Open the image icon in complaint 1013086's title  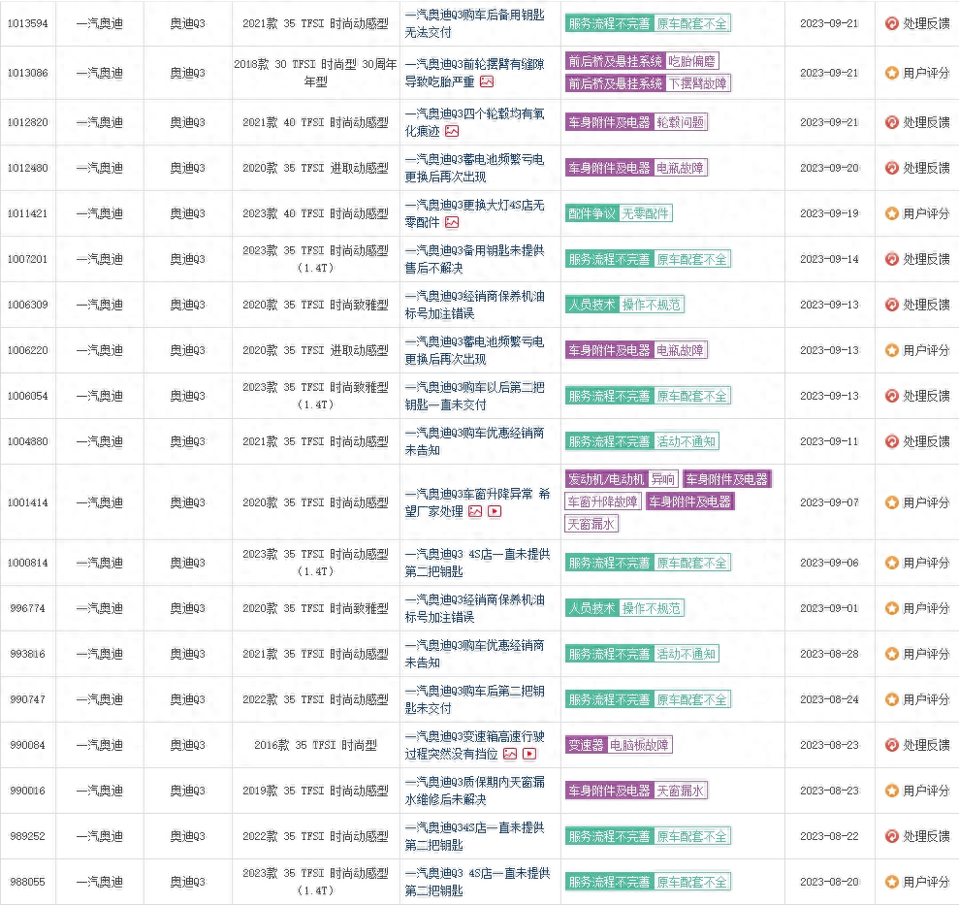pyautogui.click(x=487, y=81)
